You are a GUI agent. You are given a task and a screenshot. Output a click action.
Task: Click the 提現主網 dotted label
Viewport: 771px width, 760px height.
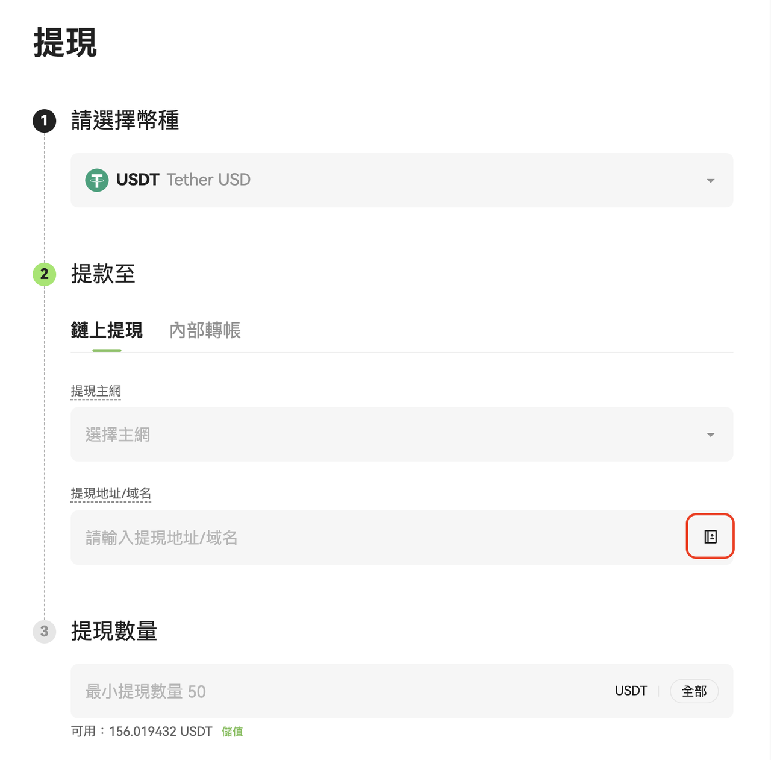coord(96,391)
